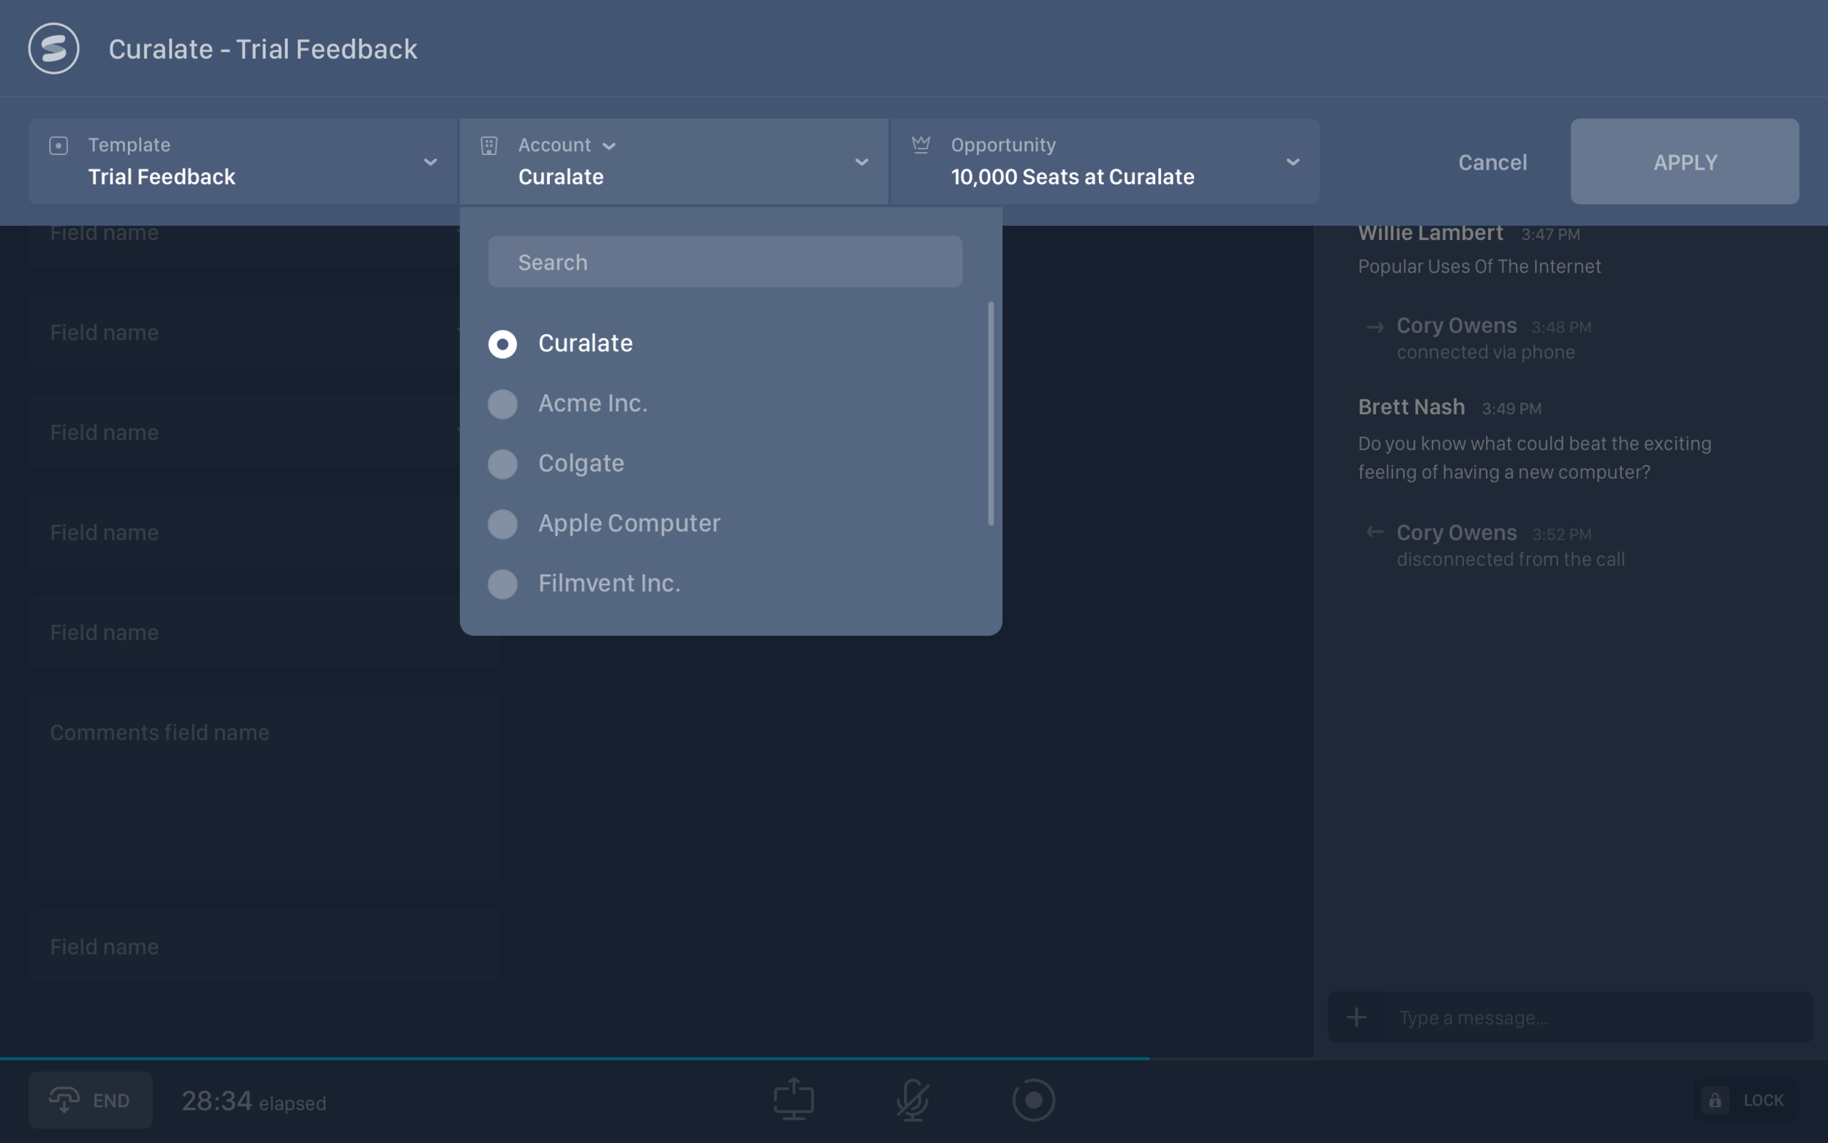Screen dimensions: 1828x1143
Task: Click the Cancel link
Action: pos(1492,162)
